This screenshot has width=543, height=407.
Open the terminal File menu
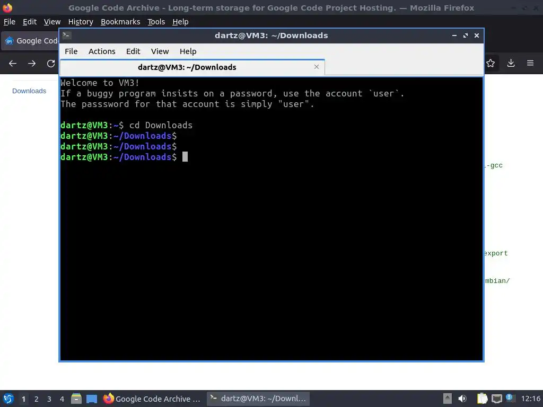pyautogui.click(x=71, y=51)
